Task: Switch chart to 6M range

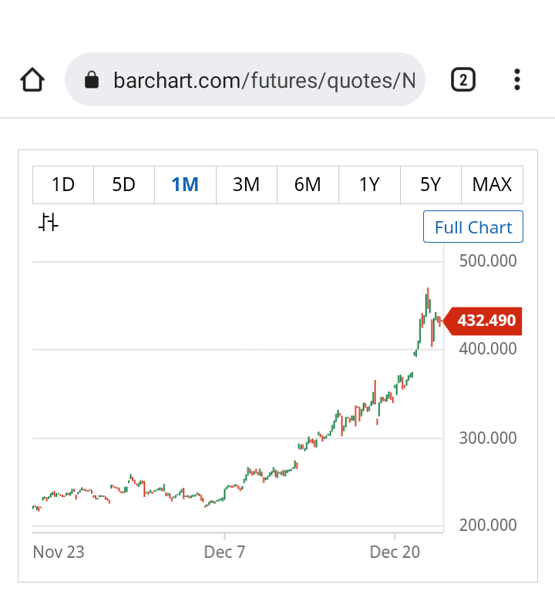Action: coord(308,185)
